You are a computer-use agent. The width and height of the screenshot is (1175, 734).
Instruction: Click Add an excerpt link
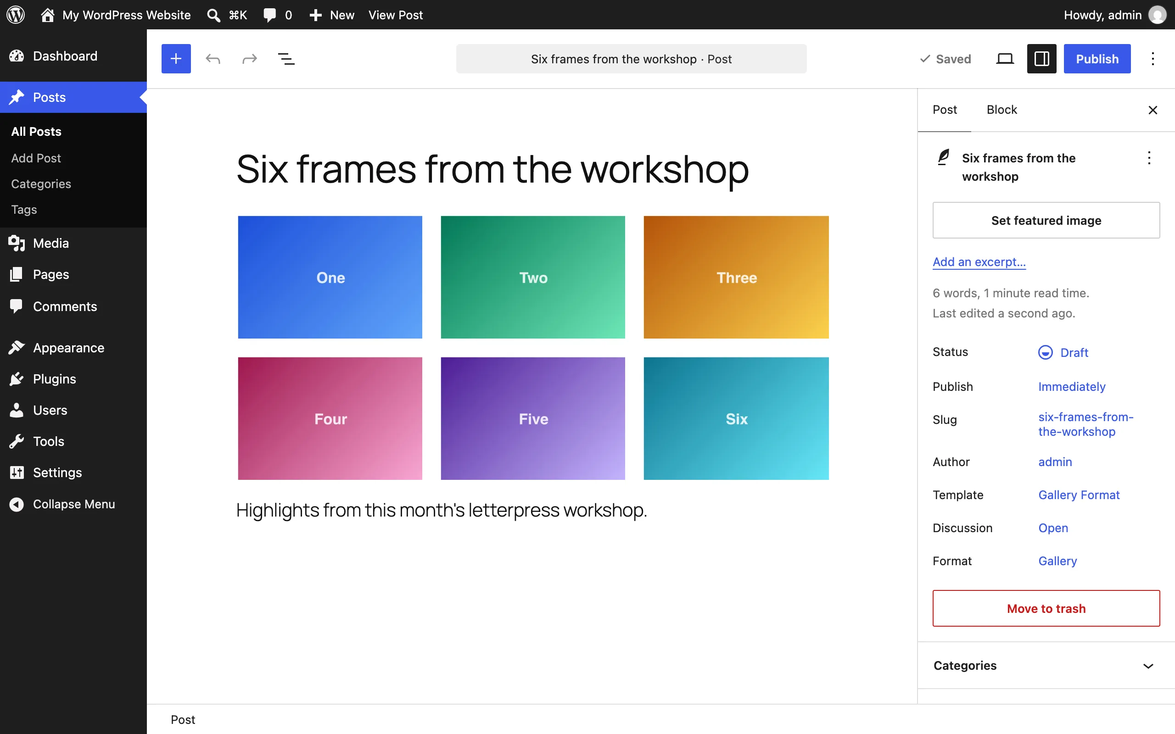979,261
